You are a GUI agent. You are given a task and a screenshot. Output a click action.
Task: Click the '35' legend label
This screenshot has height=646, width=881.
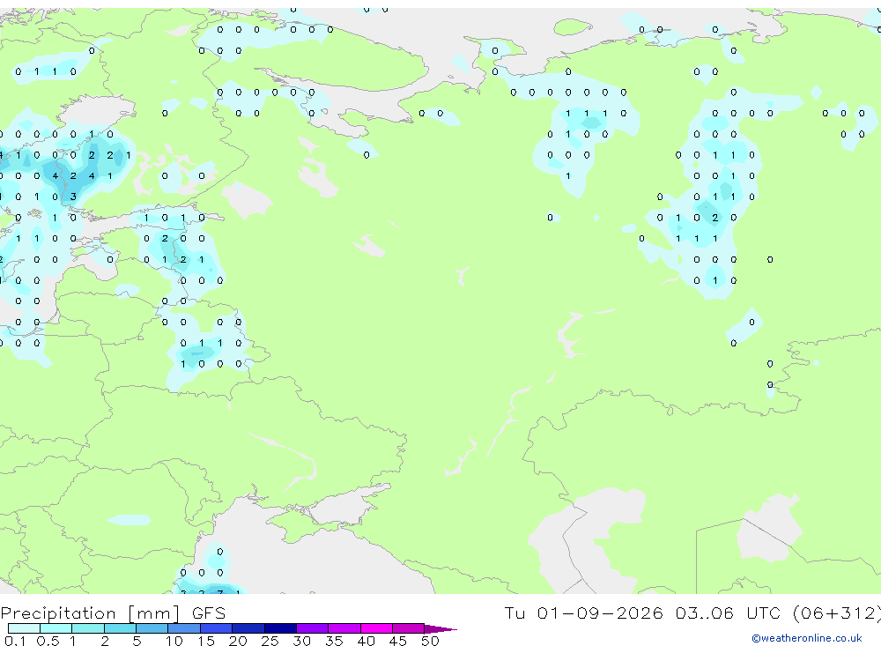point(334,641)
